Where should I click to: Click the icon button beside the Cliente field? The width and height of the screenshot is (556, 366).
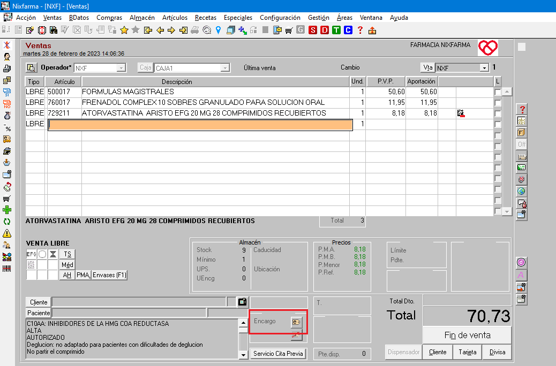242,302
